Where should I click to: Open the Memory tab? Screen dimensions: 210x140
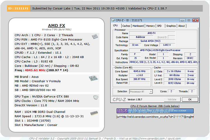tap(150, 26)
